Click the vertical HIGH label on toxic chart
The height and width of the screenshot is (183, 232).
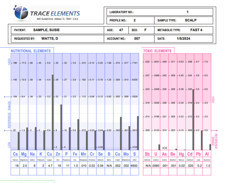pos(213,100)
